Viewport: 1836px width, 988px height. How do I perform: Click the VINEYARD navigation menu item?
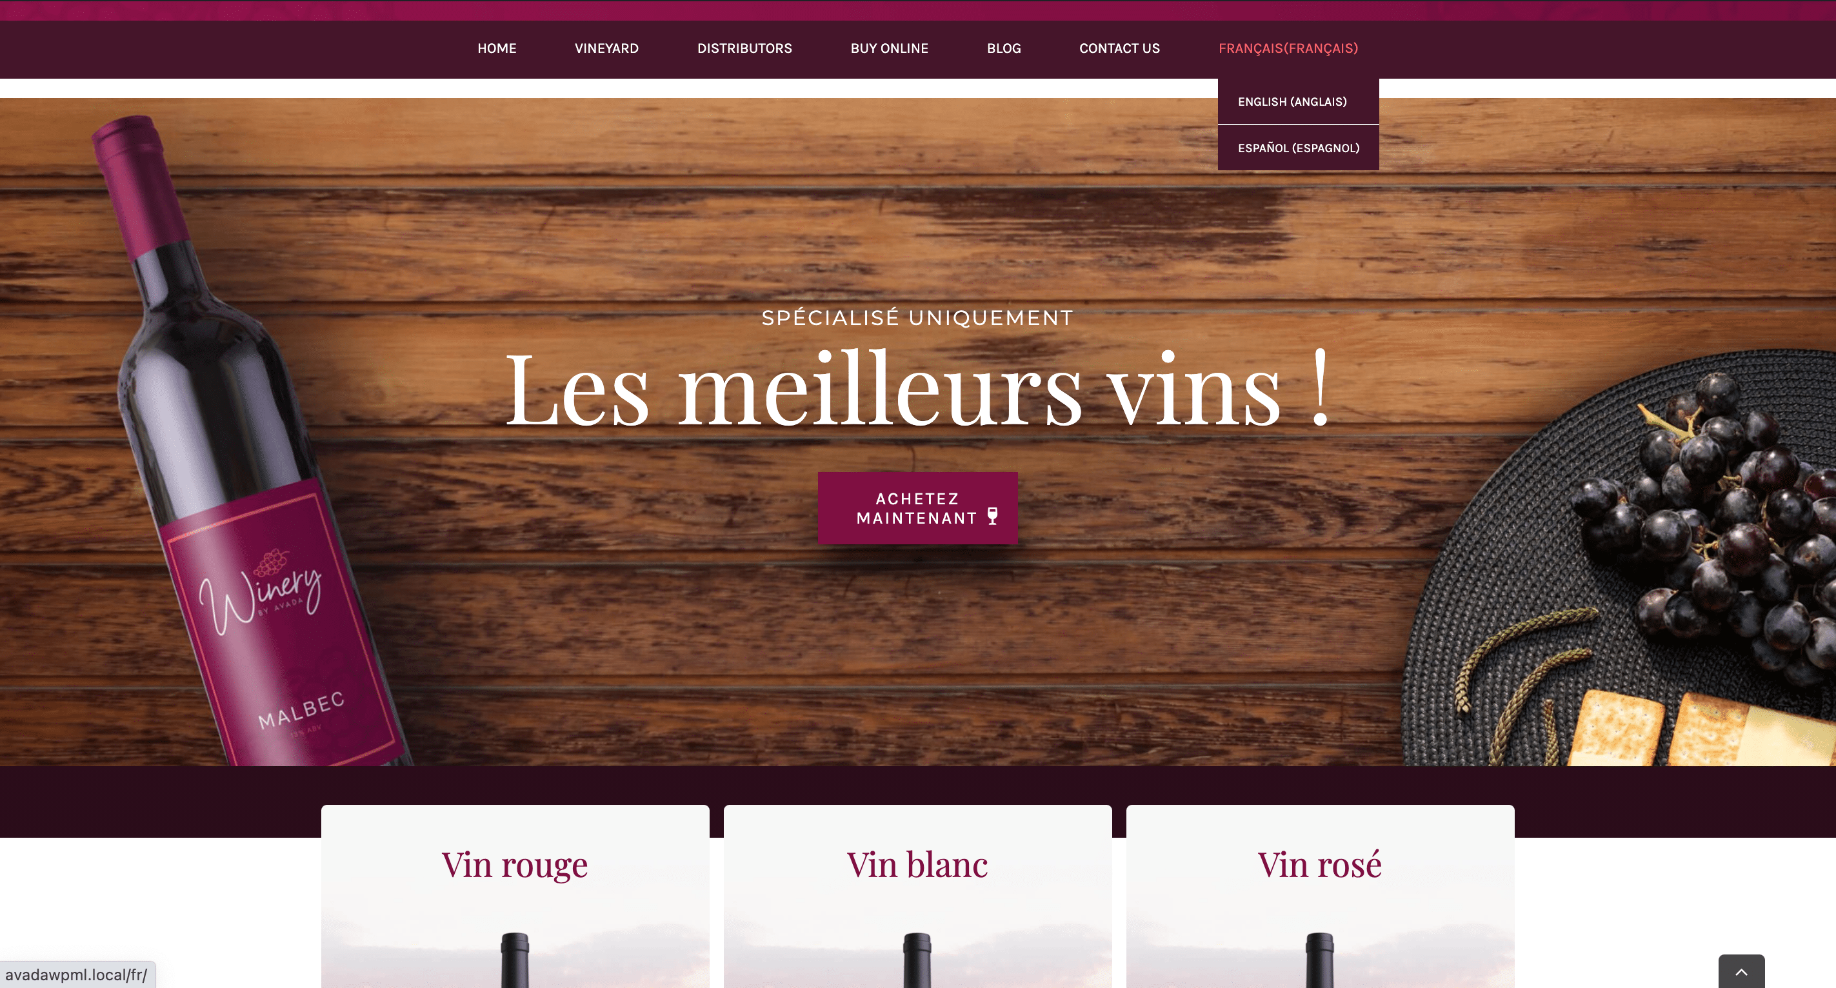[606, 48]
